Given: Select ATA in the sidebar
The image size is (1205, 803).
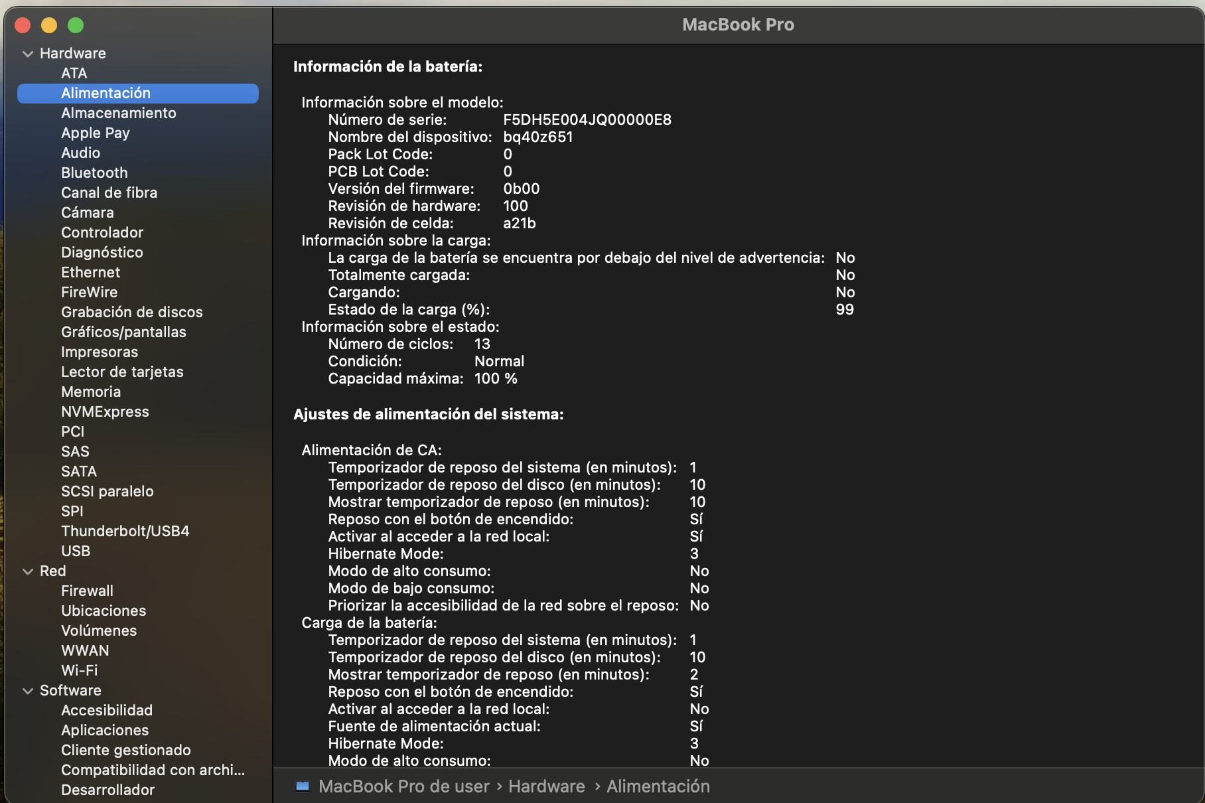Looking at the screenshot, I should 74,73.
